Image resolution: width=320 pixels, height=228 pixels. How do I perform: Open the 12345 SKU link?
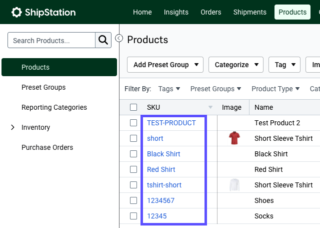[156, 216]
